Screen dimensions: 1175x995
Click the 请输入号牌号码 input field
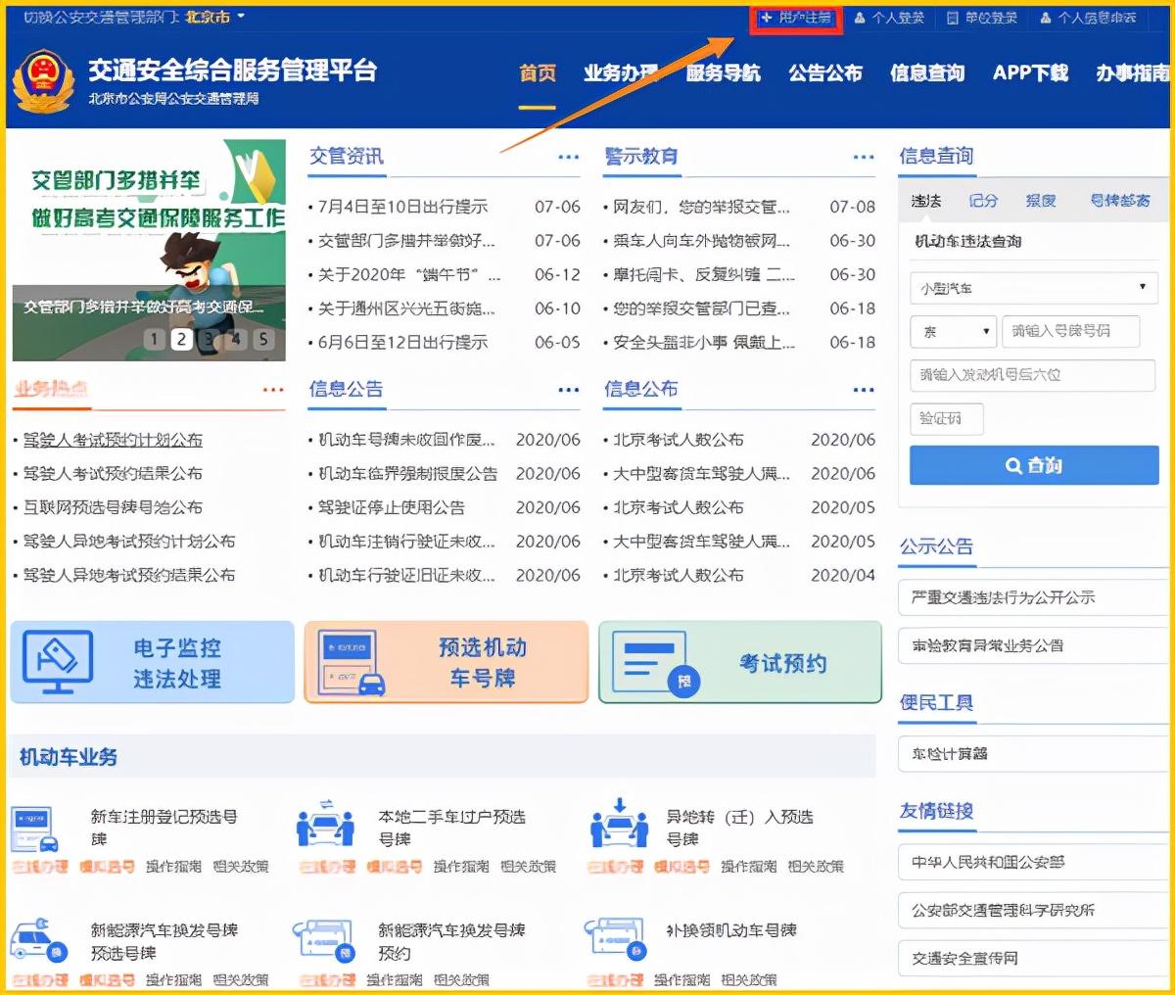[x=1070, y=331]
